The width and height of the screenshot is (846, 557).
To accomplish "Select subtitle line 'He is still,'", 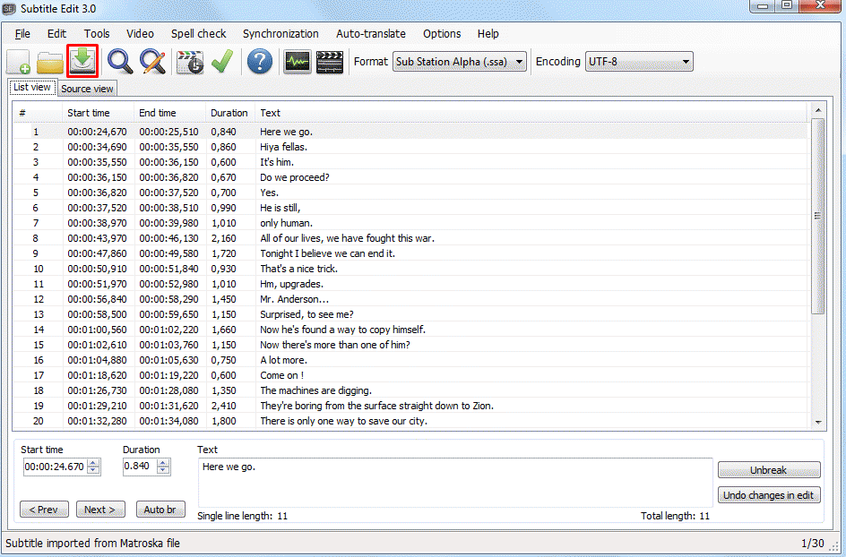I will point(410,208).
